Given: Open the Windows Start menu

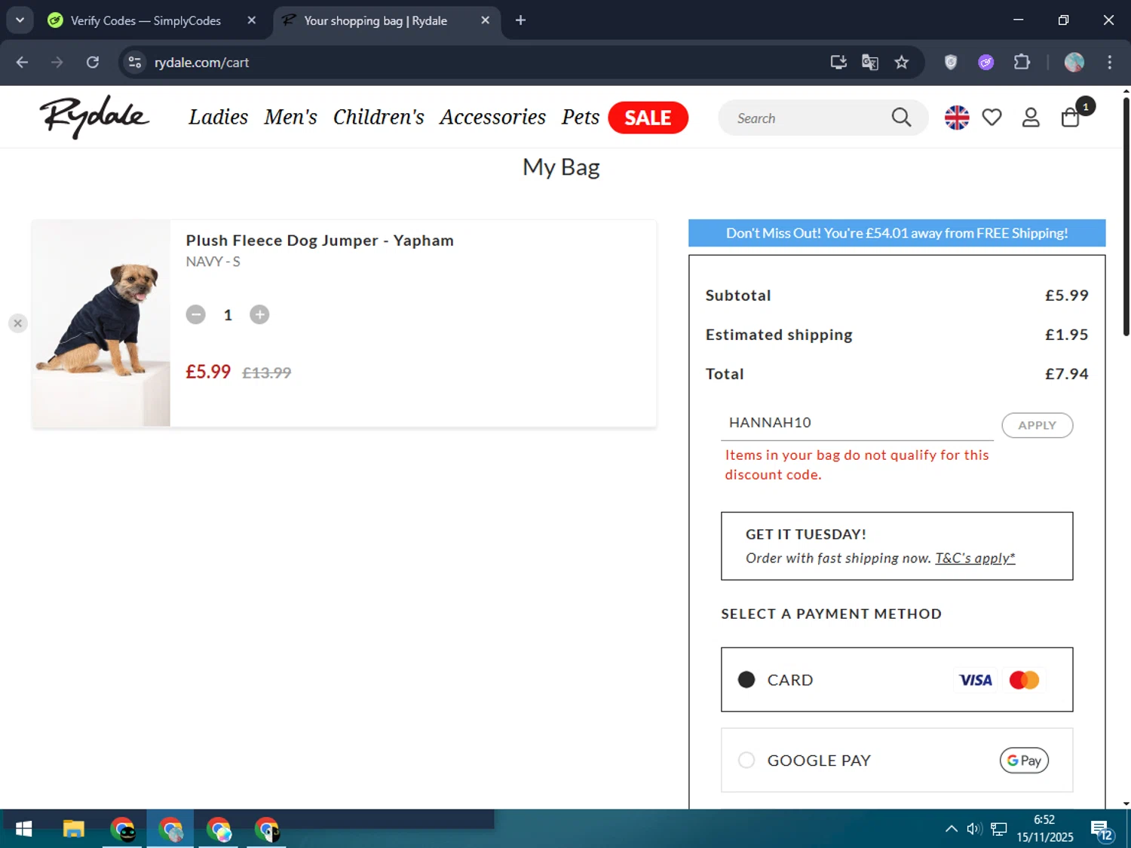Looking at the screenshot, I should 24,829.
